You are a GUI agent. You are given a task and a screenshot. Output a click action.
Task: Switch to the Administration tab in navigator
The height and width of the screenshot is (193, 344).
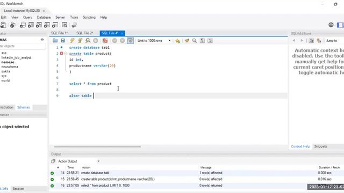(x=6, y=107)
